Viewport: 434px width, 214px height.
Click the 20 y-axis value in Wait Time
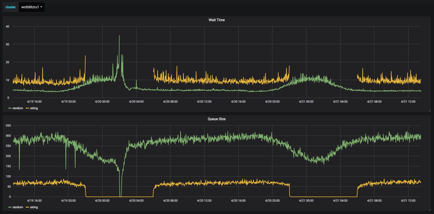coord(7,62)
